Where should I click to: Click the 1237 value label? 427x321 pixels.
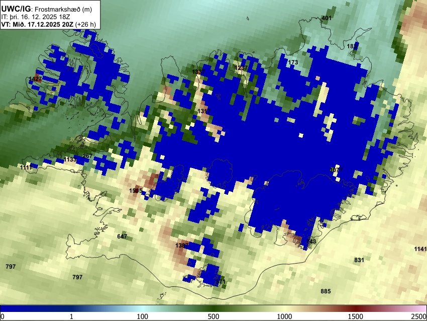point(241,68)
